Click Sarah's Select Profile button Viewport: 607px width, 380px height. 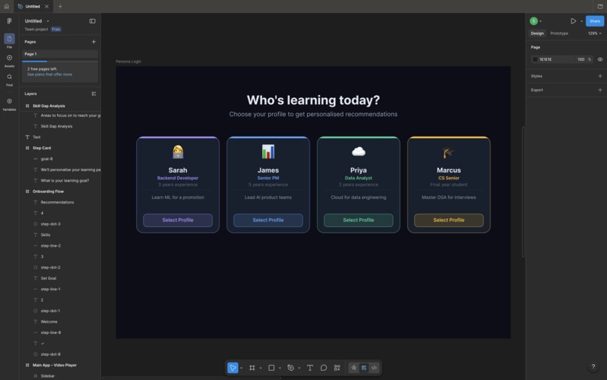pyautogui.click(x=178, y=220)
